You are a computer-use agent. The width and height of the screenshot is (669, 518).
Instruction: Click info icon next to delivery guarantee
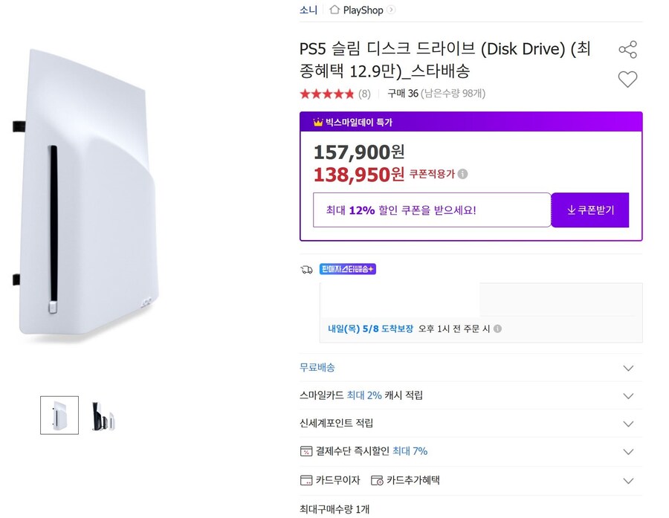click(497, 328)
